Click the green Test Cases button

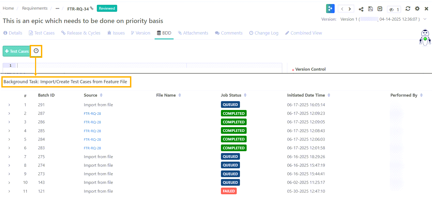(x=17, y=51)
